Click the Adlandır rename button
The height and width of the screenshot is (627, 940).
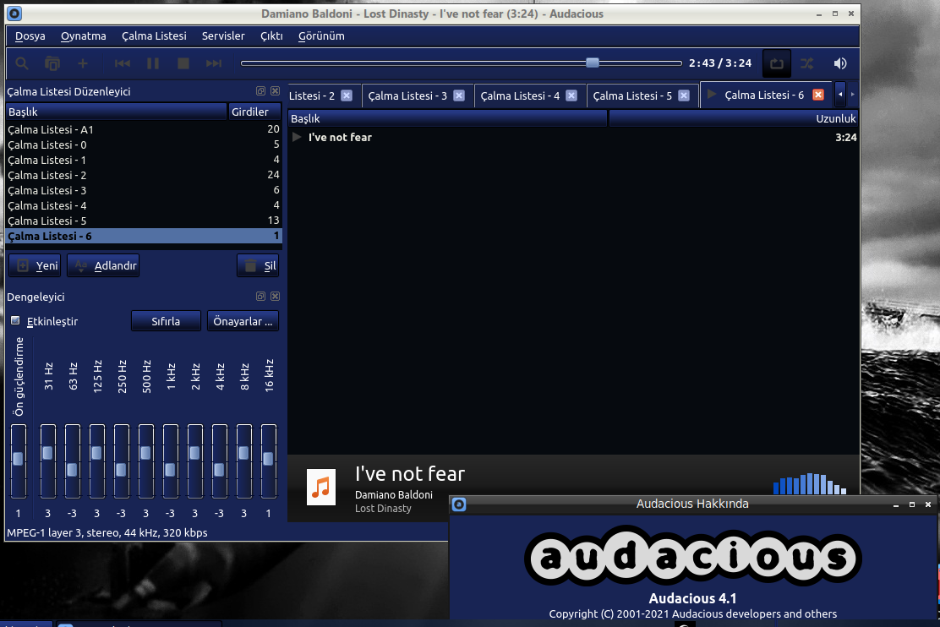(x=103, y=265)
